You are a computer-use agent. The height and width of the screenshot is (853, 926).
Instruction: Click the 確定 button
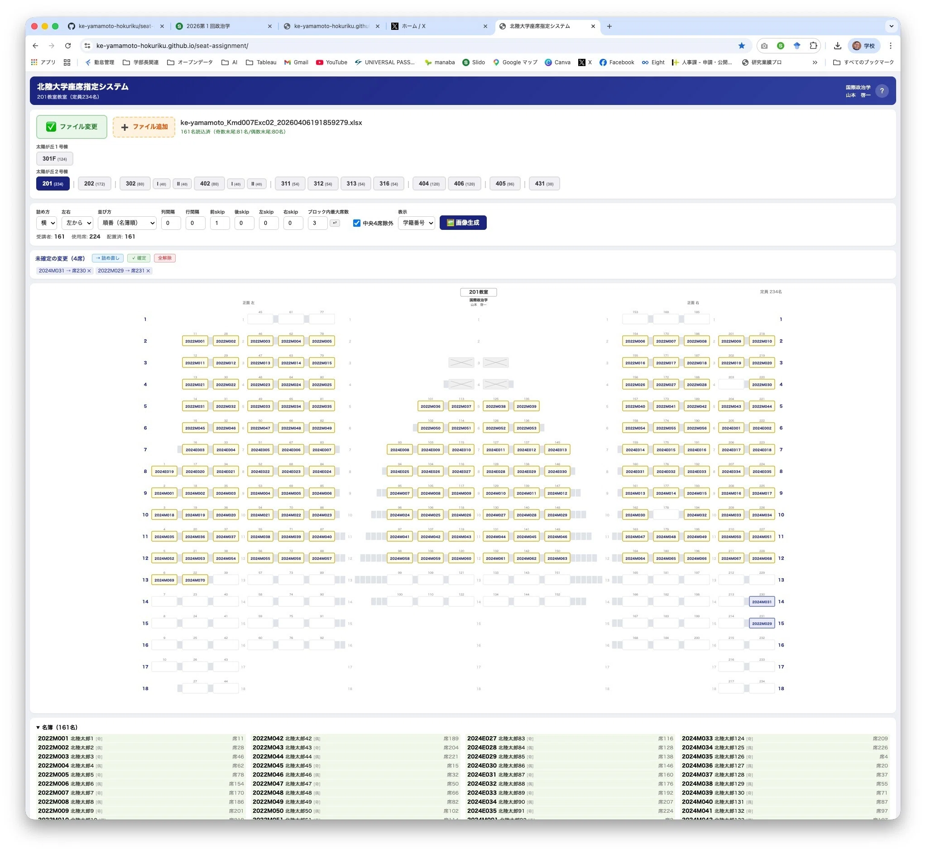[139, 258]
